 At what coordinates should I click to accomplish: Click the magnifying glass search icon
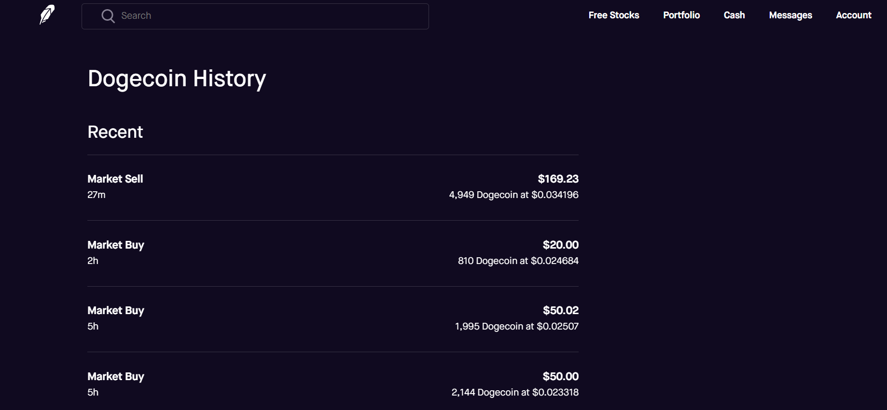click(108, 16)
